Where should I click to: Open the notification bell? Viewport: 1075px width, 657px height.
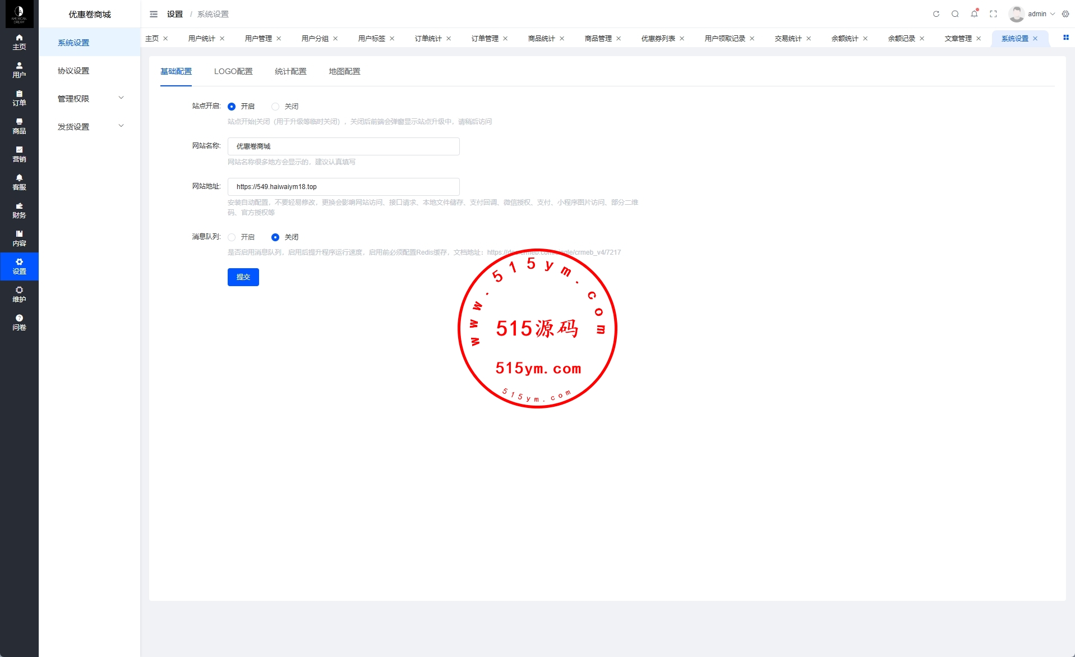point(974,14)
